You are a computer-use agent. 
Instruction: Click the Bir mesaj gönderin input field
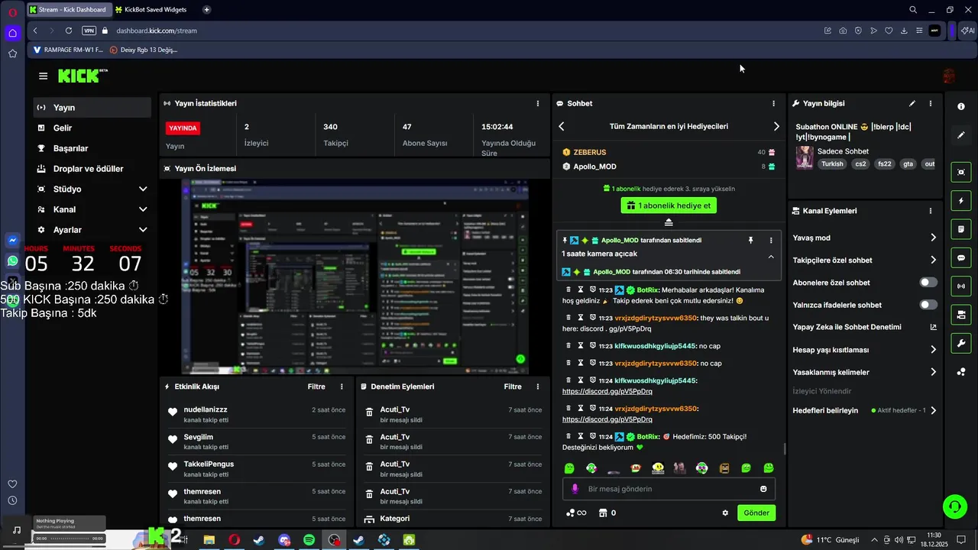pyautogui.click(x=669, y=489)
